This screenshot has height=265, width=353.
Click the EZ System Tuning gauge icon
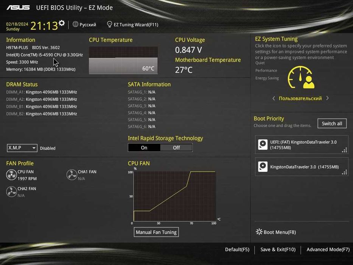(x=301, y=77)
